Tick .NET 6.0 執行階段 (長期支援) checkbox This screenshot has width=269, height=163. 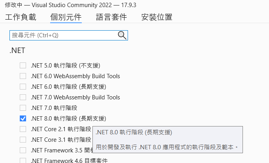(23, 87)
